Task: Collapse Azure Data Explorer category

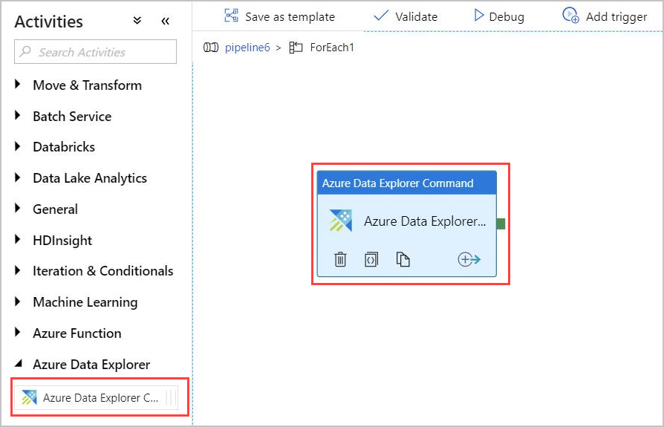Action: click(19, 363)
